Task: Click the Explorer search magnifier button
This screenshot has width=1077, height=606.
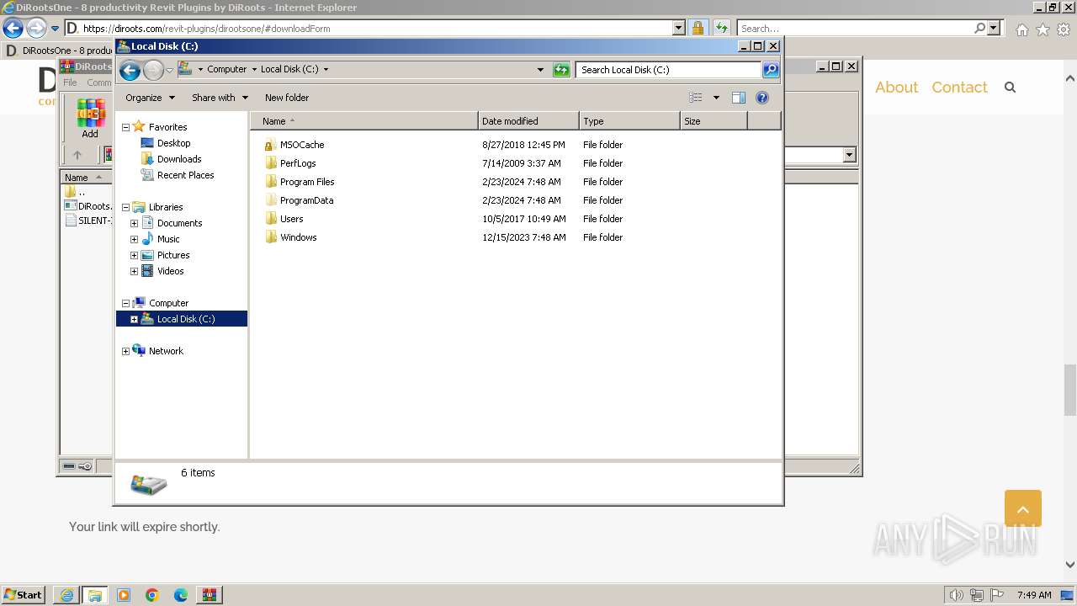Action: tap(771, 70)
